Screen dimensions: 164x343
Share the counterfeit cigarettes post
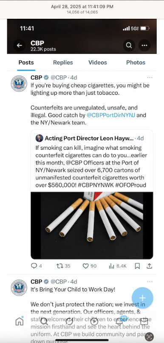tap(150, 266)
